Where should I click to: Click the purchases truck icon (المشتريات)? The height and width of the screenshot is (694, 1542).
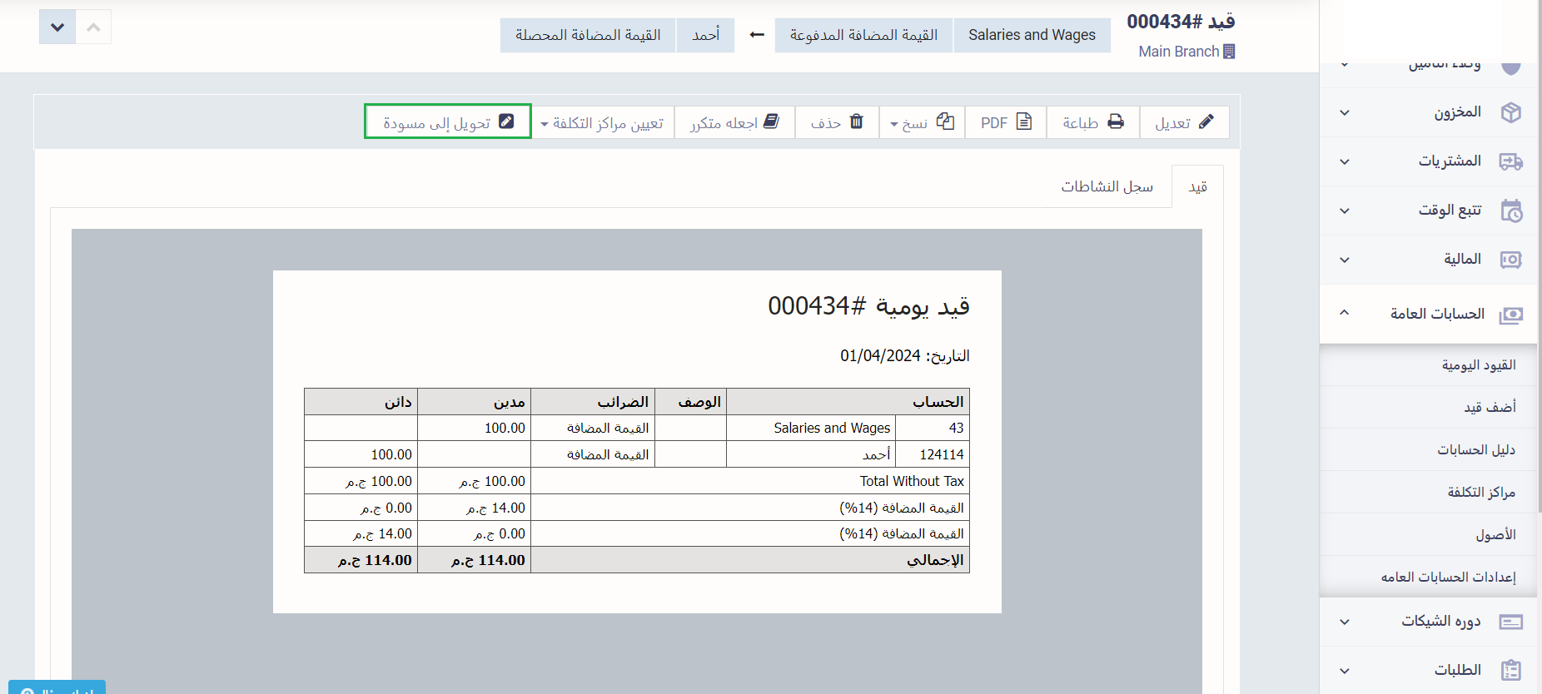coord(1510,161)
